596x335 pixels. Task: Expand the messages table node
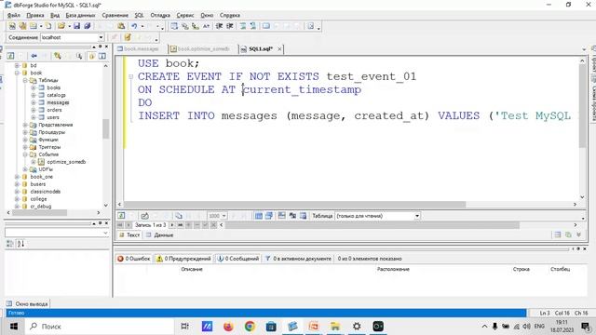(x=34, y=102)
